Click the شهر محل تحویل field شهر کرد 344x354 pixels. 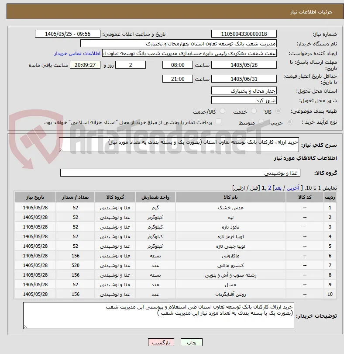coord(244,101)
